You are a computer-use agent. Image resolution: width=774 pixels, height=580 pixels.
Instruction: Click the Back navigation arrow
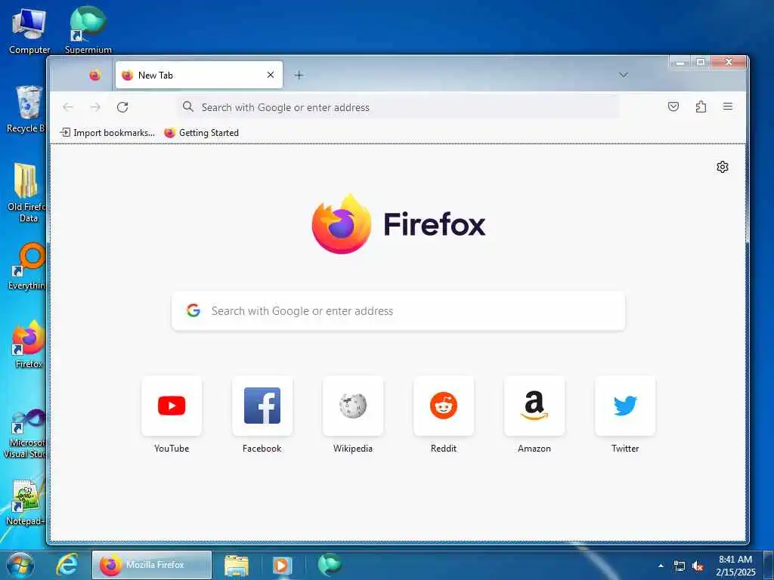pyautogui.click(x=68, y=107)
